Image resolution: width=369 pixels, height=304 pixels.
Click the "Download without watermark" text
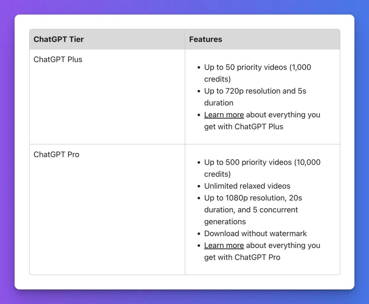tap(255, 233)
